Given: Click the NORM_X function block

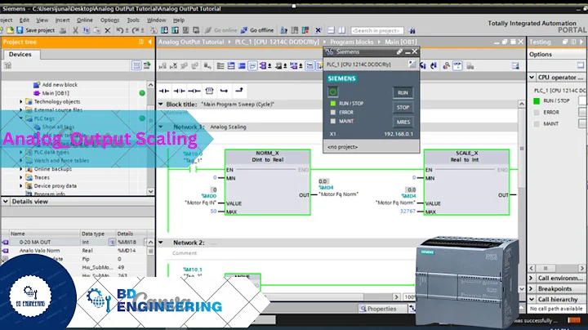Looking at the screenshot, I should tap(267, 182).
